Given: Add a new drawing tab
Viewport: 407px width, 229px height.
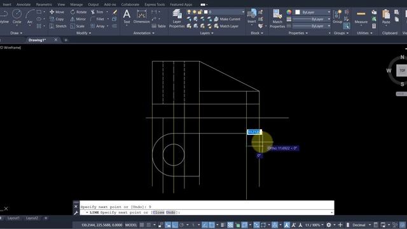Looking at the screenshot, I should tap(66, 40).
